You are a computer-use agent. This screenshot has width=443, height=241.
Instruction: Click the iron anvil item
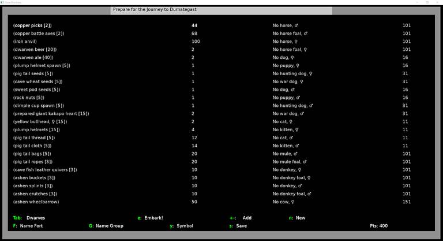pos(25,42)
